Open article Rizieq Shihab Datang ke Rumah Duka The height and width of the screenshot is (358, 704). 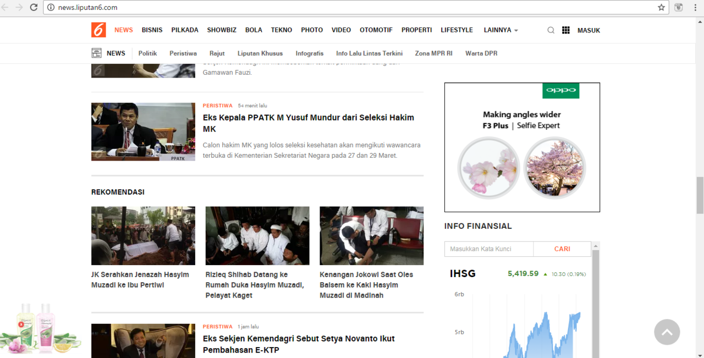tap(255, 285)
